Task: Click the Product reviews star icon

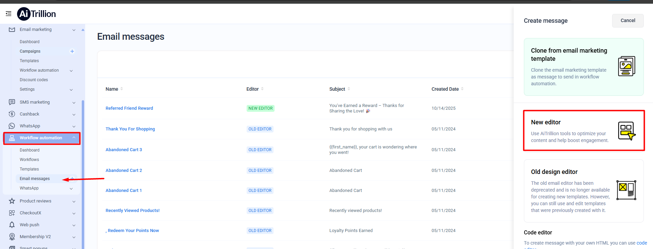Action: click(12, 201)
